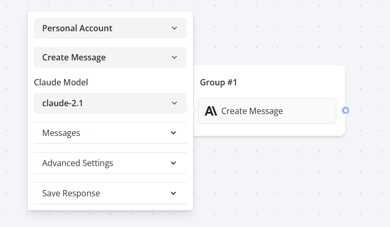390x227 pixels.
Task: Click the Claude Model field label
Action: point(61,82)
